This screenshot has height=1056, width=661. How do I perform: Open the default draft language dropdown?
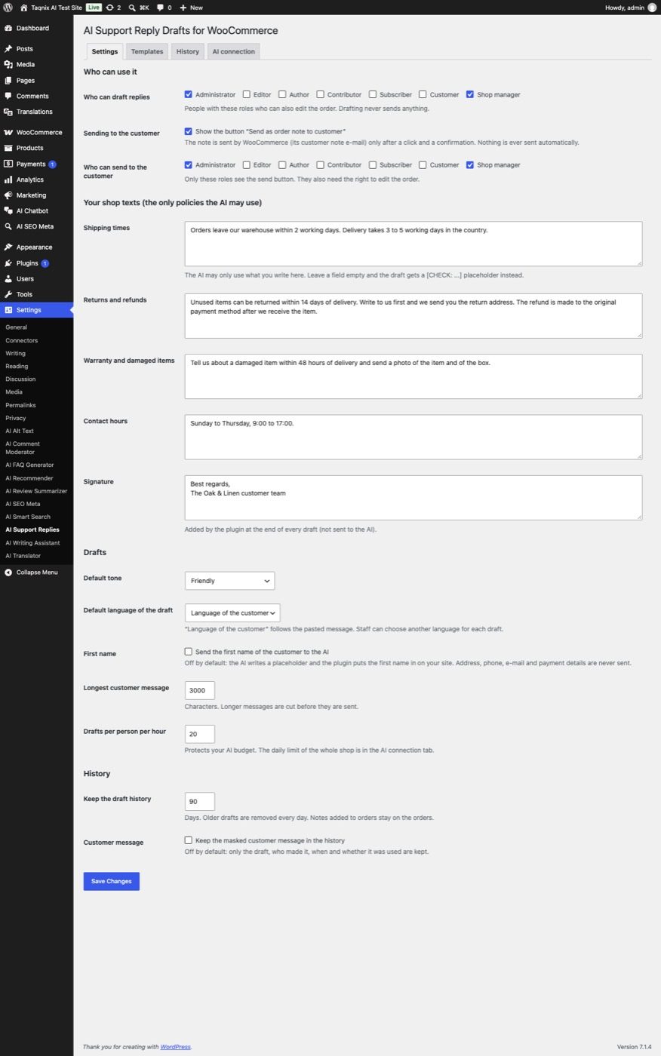(x=232, y=613)
